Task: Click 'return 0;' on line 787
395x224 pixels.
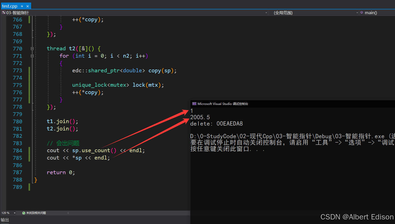Action: click(x=61, y=172)
